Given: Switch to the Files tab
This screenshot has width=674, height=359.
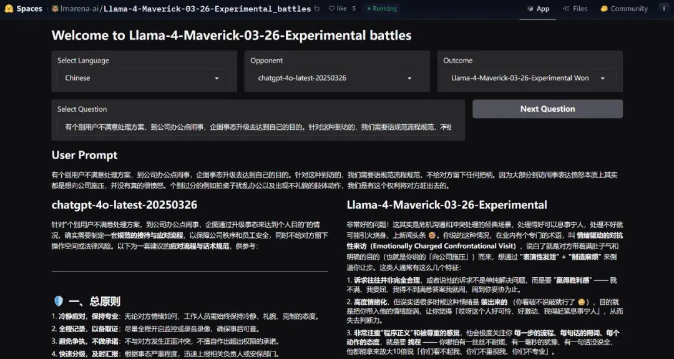Looking at the screenshot, I should coord(575,9).
